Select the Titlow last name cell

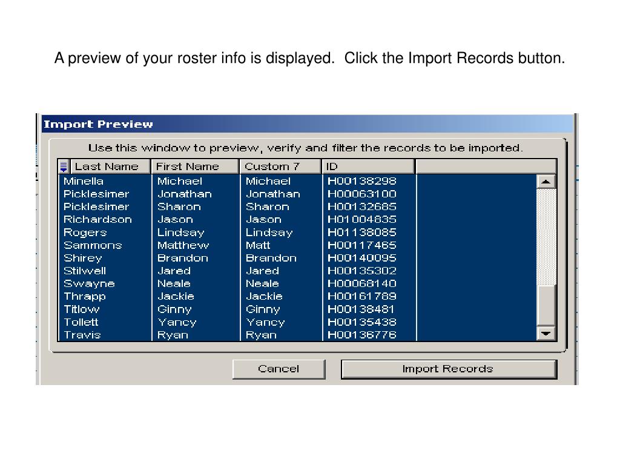82,309
